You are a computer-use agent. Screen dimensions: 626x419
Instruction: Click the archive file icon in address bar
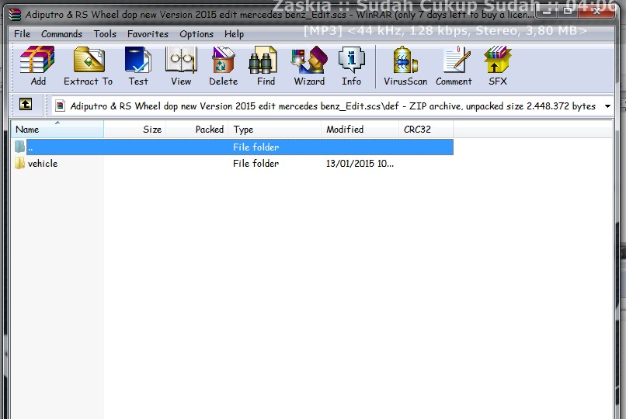click(61, 106)
